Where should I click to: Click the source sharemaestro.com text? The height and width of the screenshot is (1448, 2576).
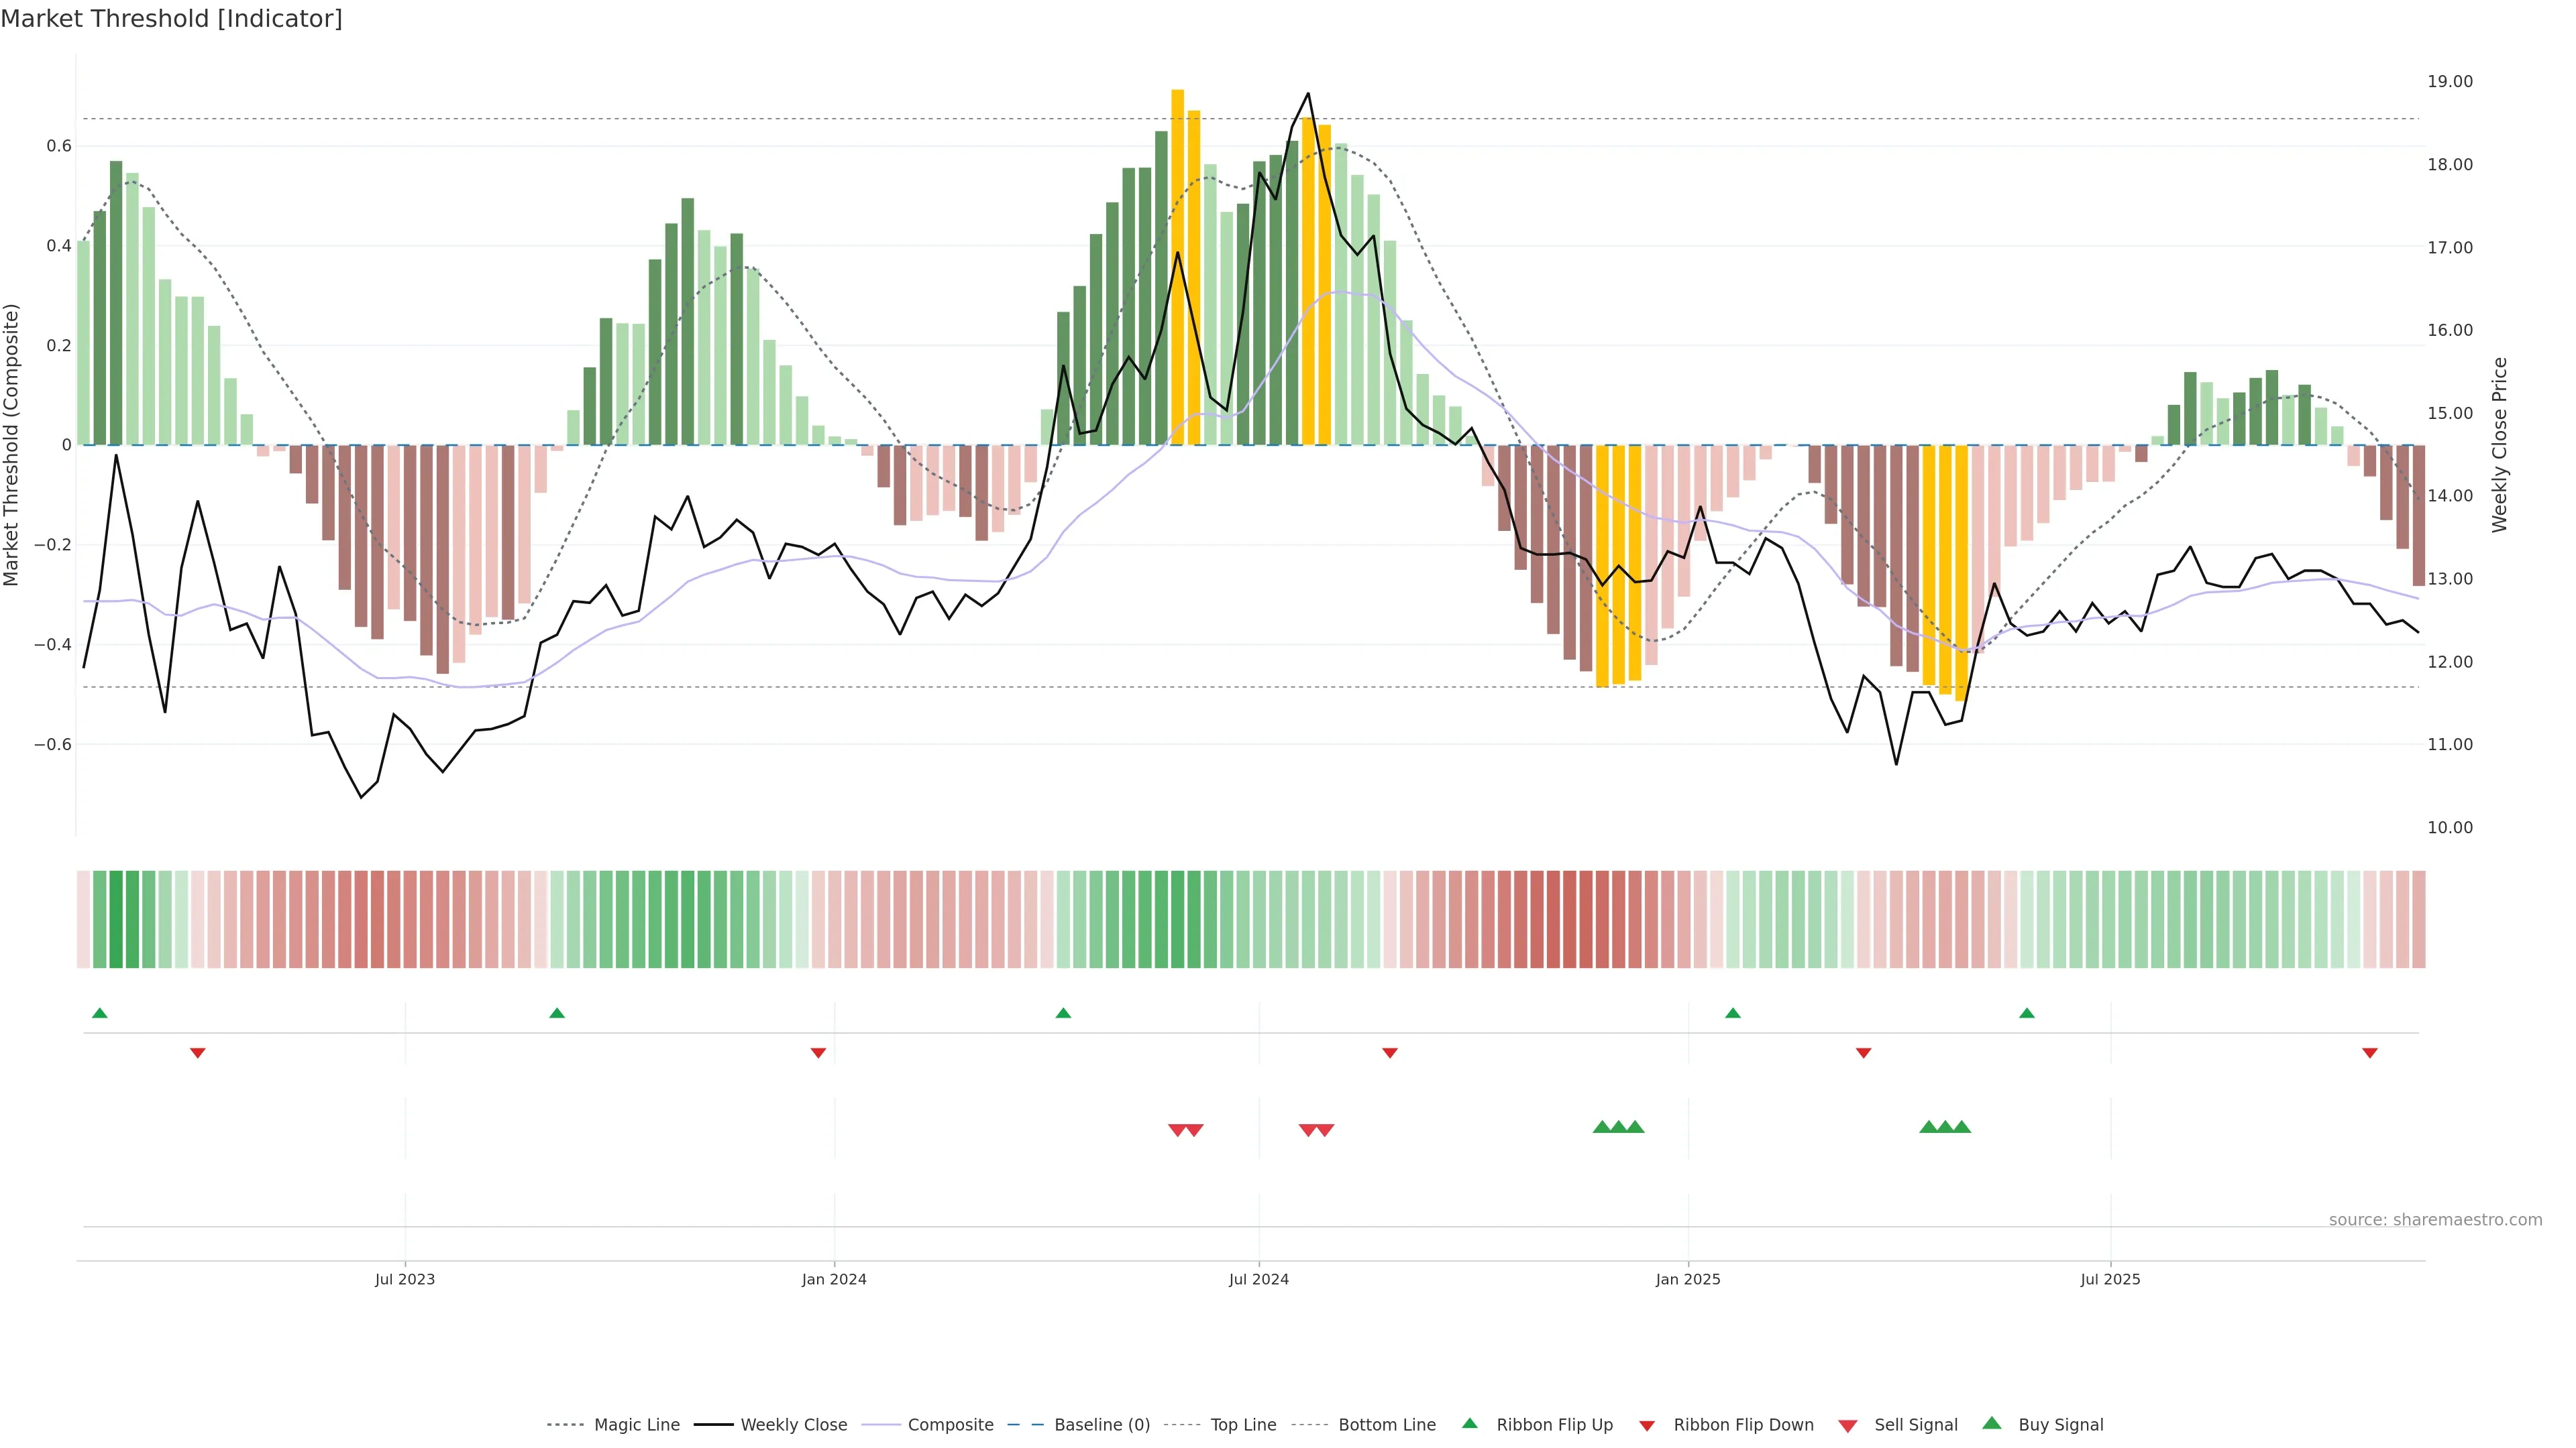(x=2435, y=1220)
